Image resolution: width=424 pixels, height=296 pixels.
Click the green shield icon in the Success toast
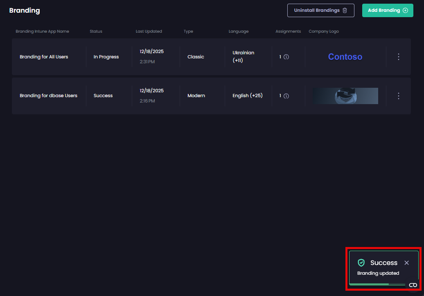[361, 263]
